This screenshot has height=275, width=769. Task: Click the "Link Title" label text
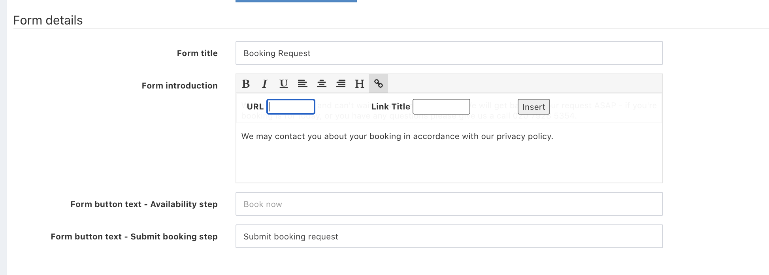[x=390, y=107]
